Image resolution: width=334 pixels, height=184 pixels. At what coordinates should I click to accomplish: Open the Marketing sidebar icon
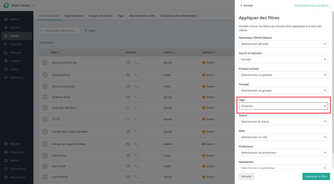pos(6,77)
